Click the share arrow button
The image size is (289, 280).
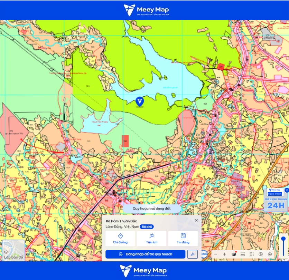coord(193,254)
